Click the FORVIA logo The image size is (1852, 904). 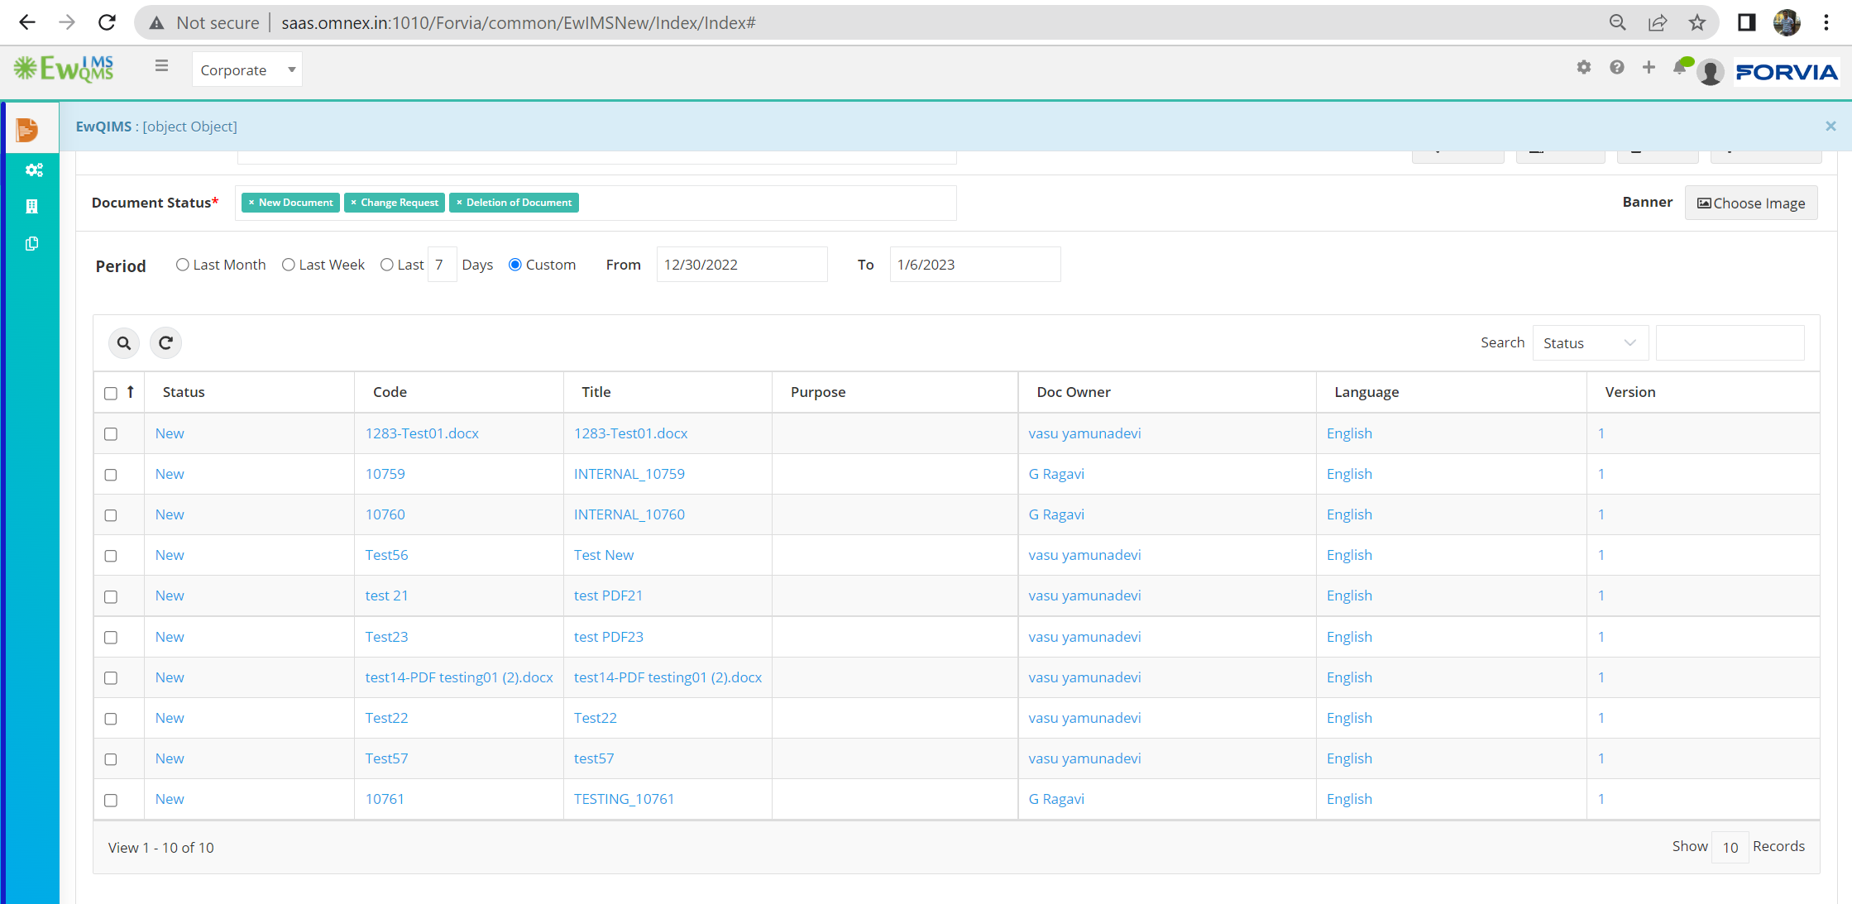1787,72
